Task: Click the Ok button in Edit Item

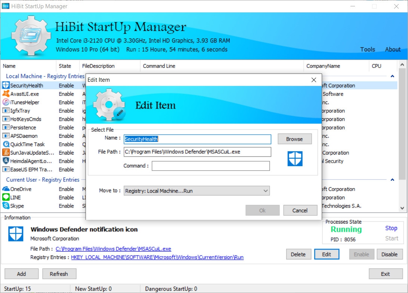Action: coord(262,211)
